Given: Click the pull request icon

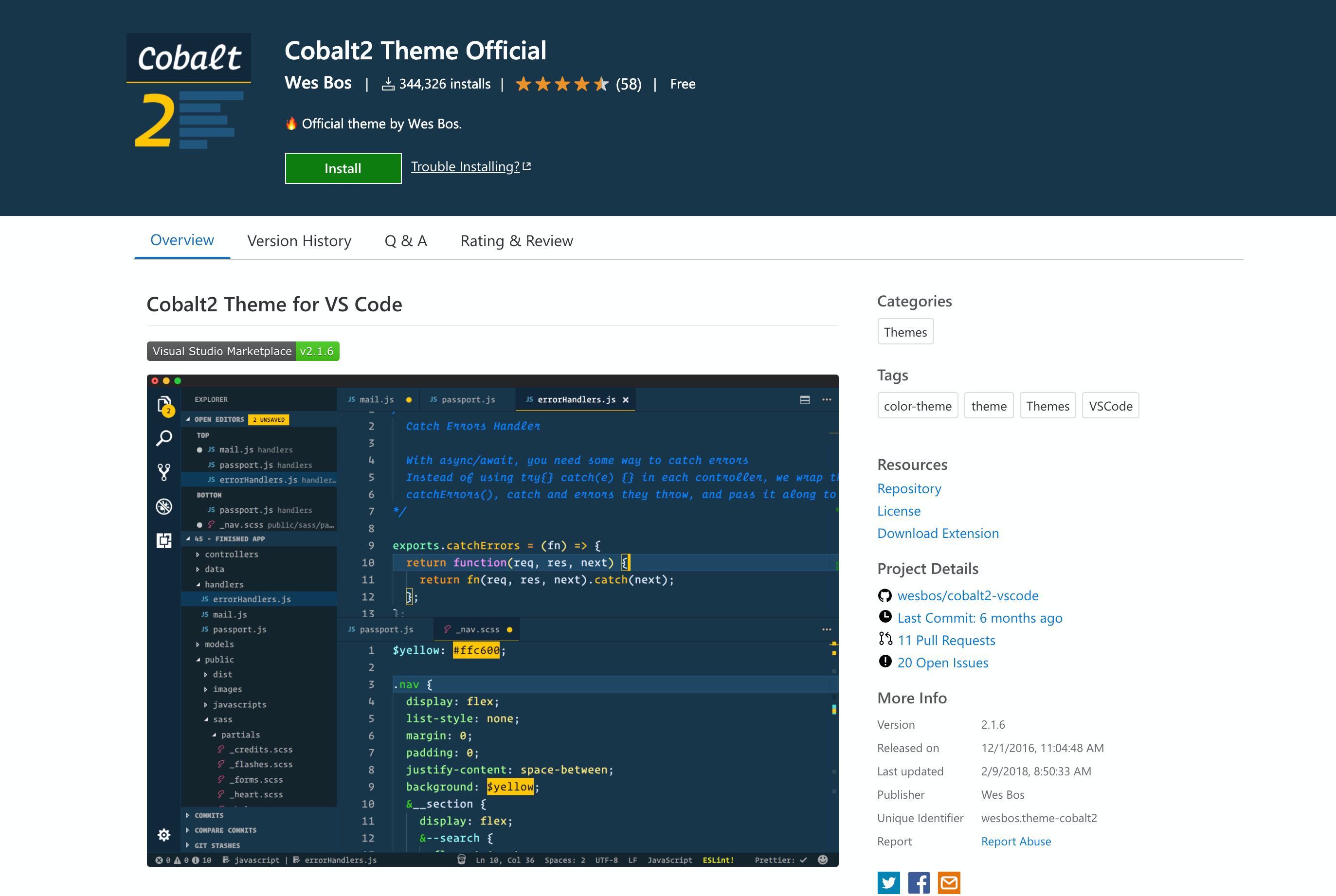Looking at the screenshot, I should pyautogui.click(x=885, y=639).
